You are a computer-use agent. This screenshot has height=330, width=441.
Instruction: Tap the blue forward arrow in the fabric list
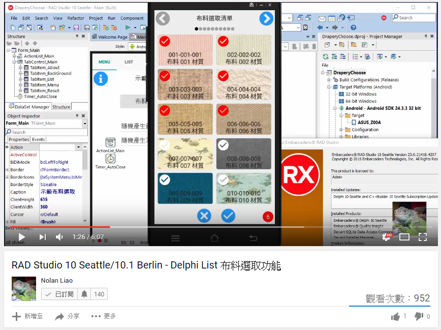266,19
